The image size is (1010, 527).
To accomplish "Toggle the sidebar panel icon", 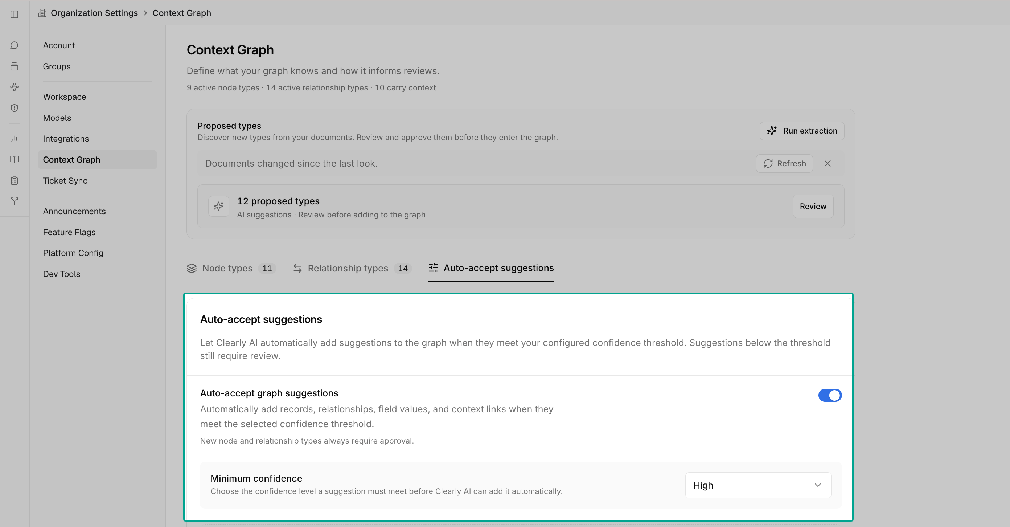I will (15, 14).
